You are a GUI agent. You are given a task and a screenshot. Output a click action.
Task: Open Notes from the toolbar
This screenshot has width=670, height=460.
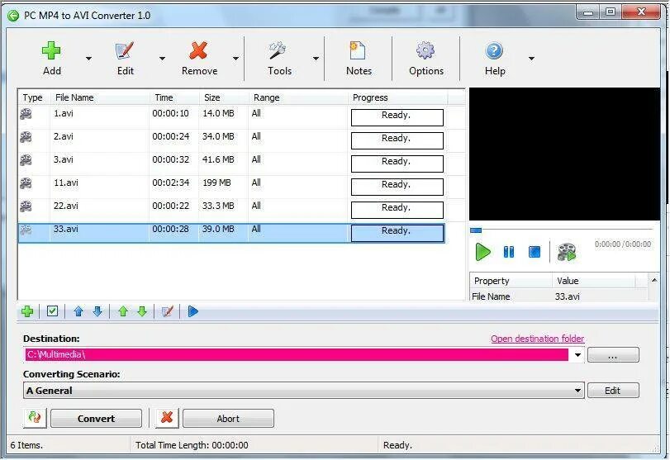(x=357, y=51)
